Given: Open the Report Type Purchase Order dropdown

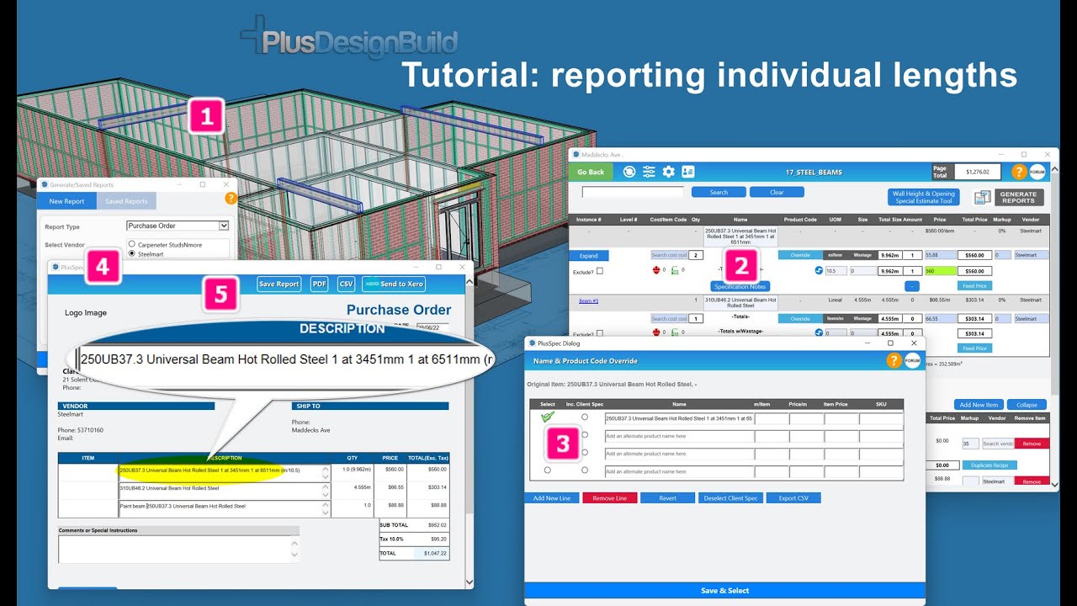Looking at the screenshot, I should tap(178, 226).
